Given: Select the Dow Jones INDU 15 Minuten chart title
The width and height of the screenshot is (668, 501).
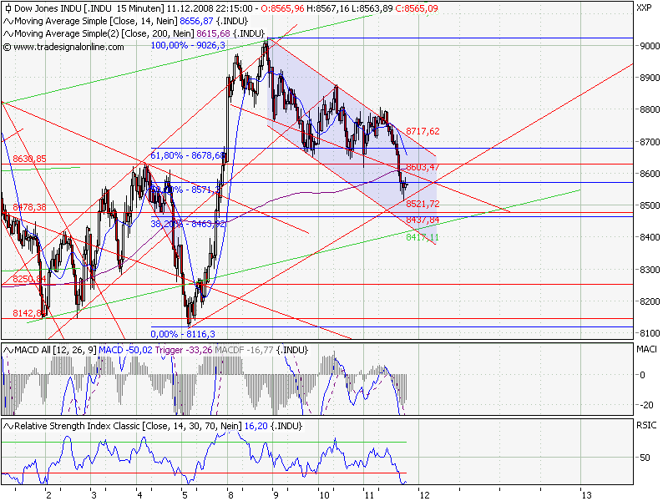Looking at the screenshot, I should coord(89,8).
